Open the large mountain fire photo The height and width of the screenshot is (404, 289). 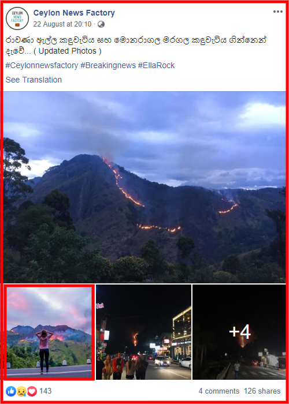pyautogui.click(x=144, y=187)
